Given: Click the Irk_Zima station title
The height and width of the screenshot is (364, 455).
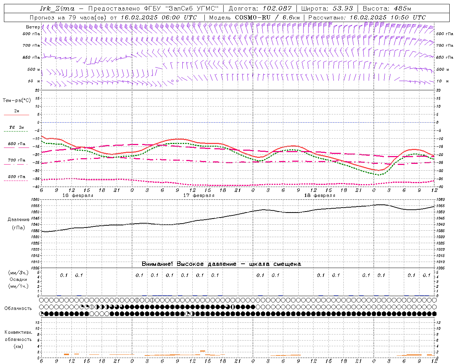Looking at the screenshot, I should click(57, 9).
